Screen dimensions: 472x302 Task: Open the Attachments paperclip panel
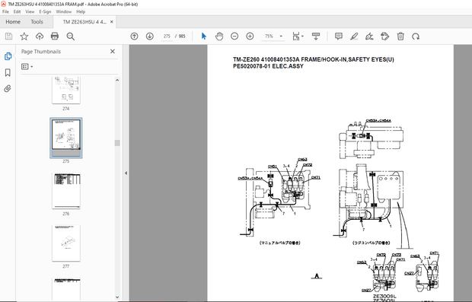coord(8,88)
